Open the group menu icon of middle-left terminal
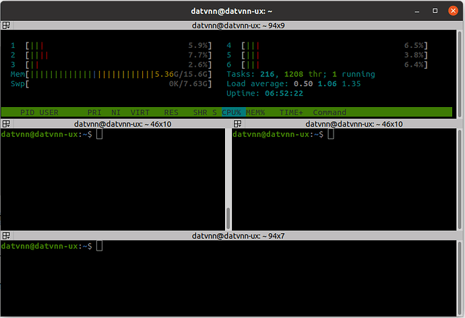This screenshot has height=318, width=465. click(x=6, y=124)
